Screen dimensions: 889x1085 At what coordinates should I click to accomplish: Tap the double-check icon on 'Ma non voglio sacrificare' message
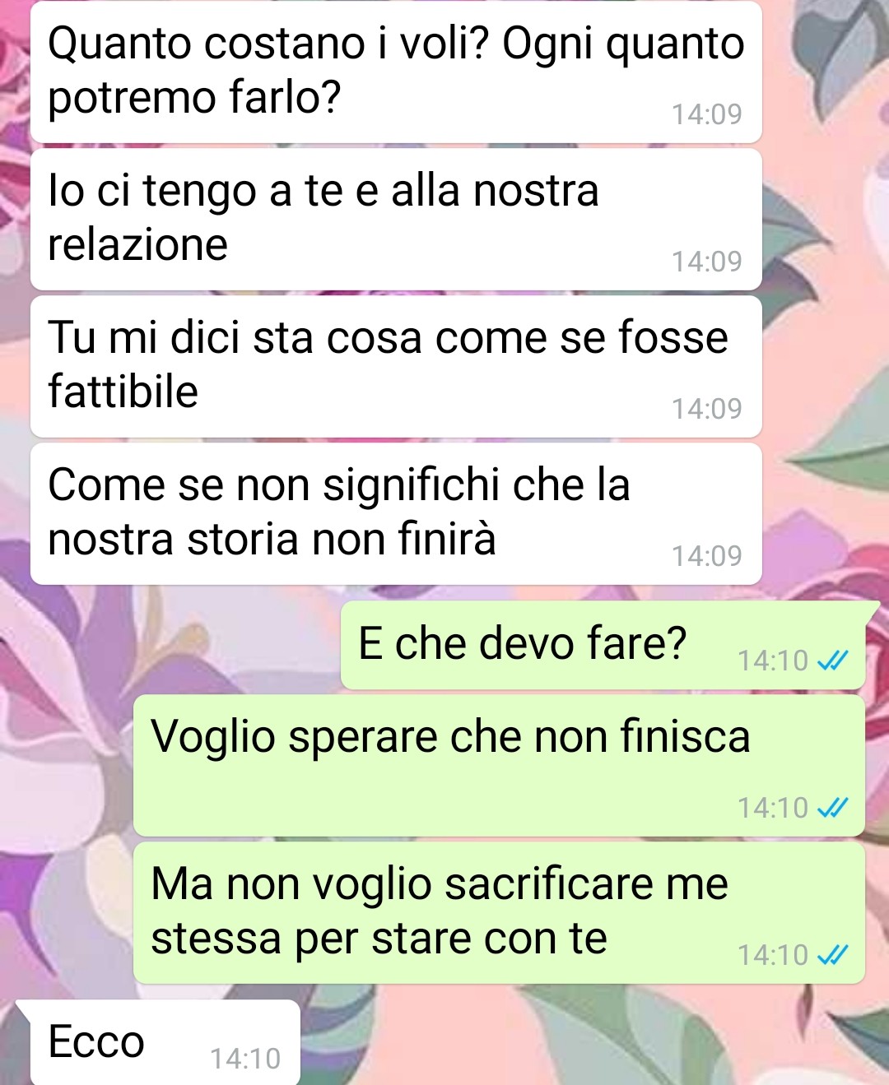832,955
